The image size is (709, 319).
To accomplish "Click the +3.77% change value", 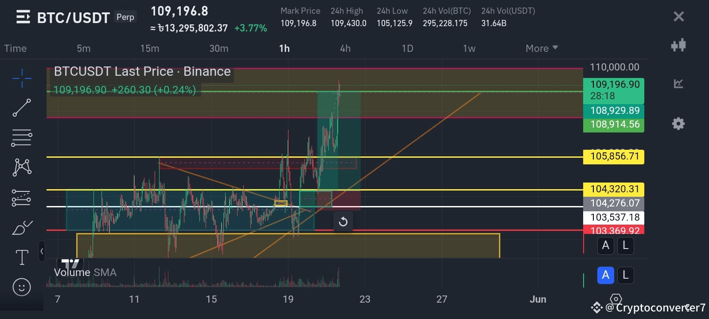I will coord(250,28).
